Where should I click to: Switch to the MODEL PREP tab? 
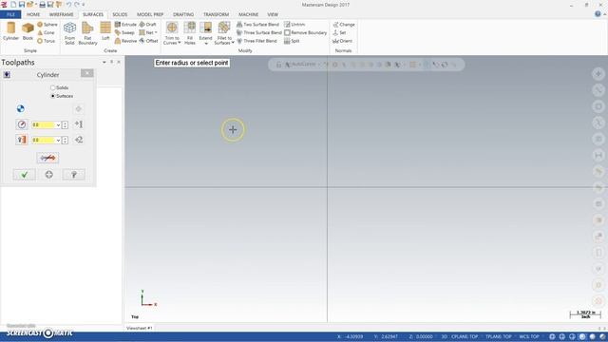click(150, 15)
